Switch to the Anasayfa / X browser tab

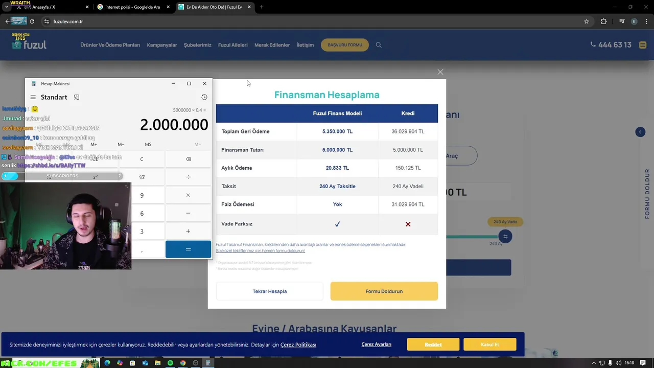[51, 7]
